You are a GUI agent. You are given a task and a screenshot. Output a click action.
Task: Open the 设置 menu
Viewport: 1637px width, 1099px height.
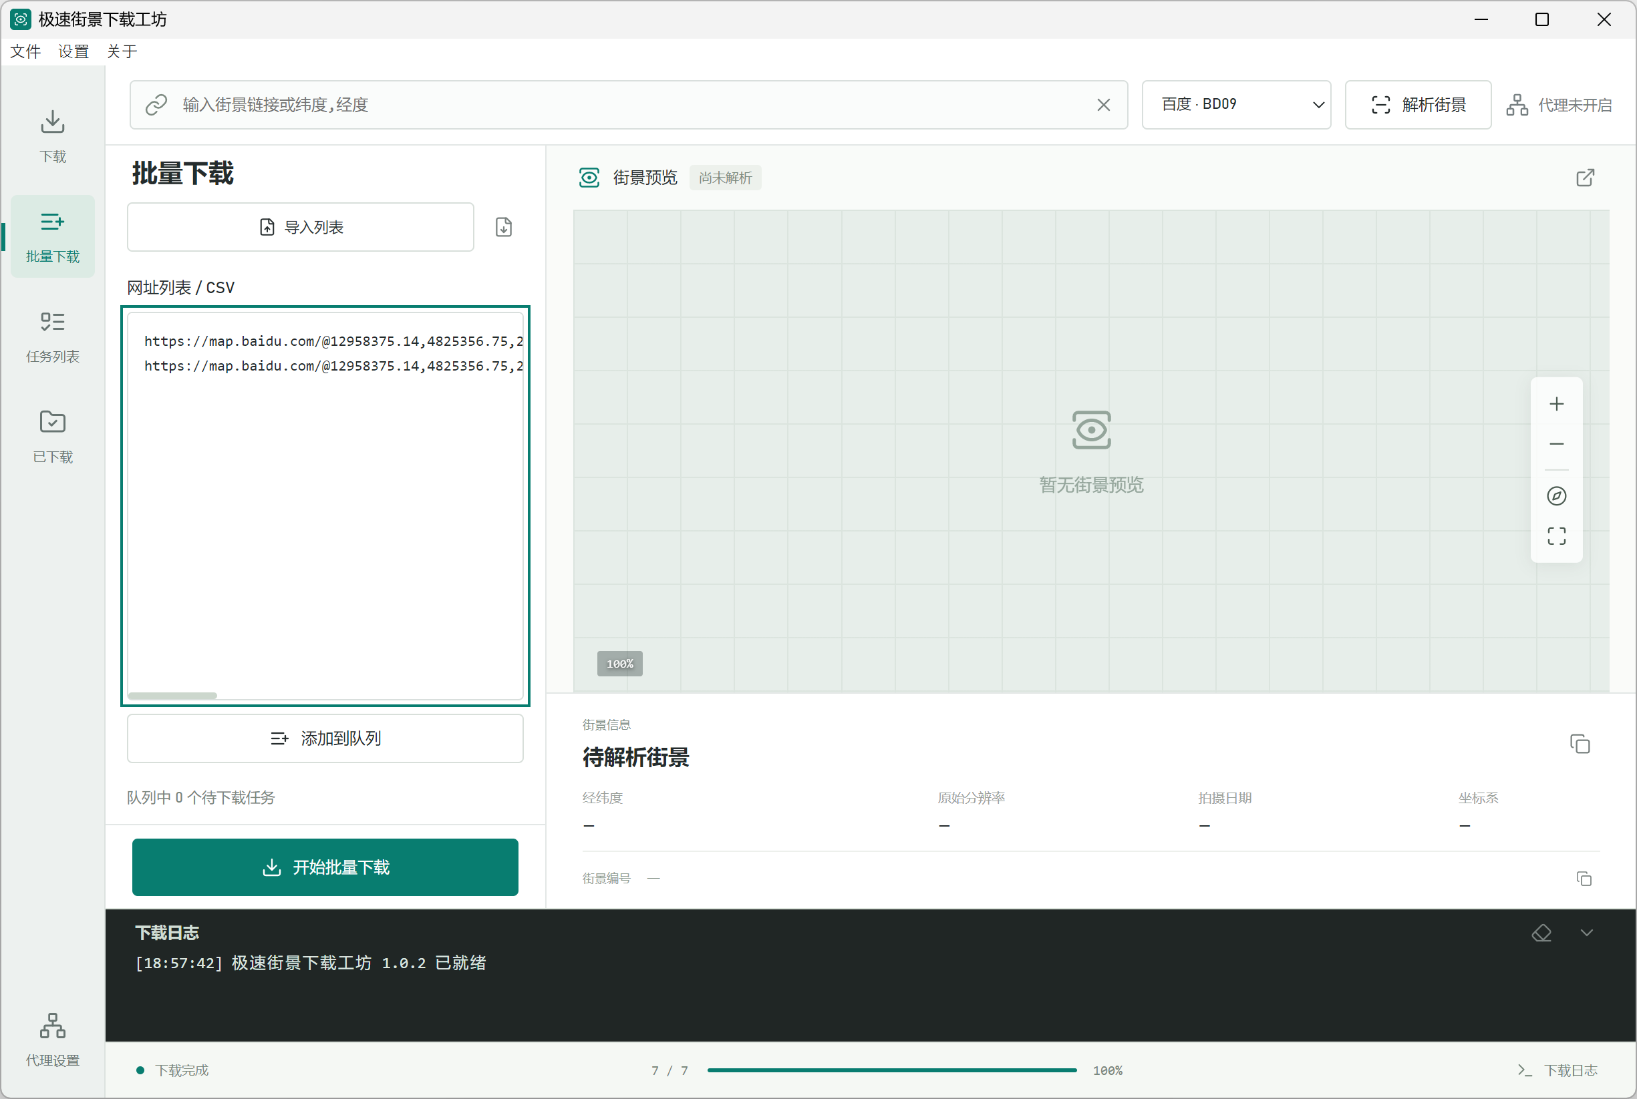(x=73, y=52)
